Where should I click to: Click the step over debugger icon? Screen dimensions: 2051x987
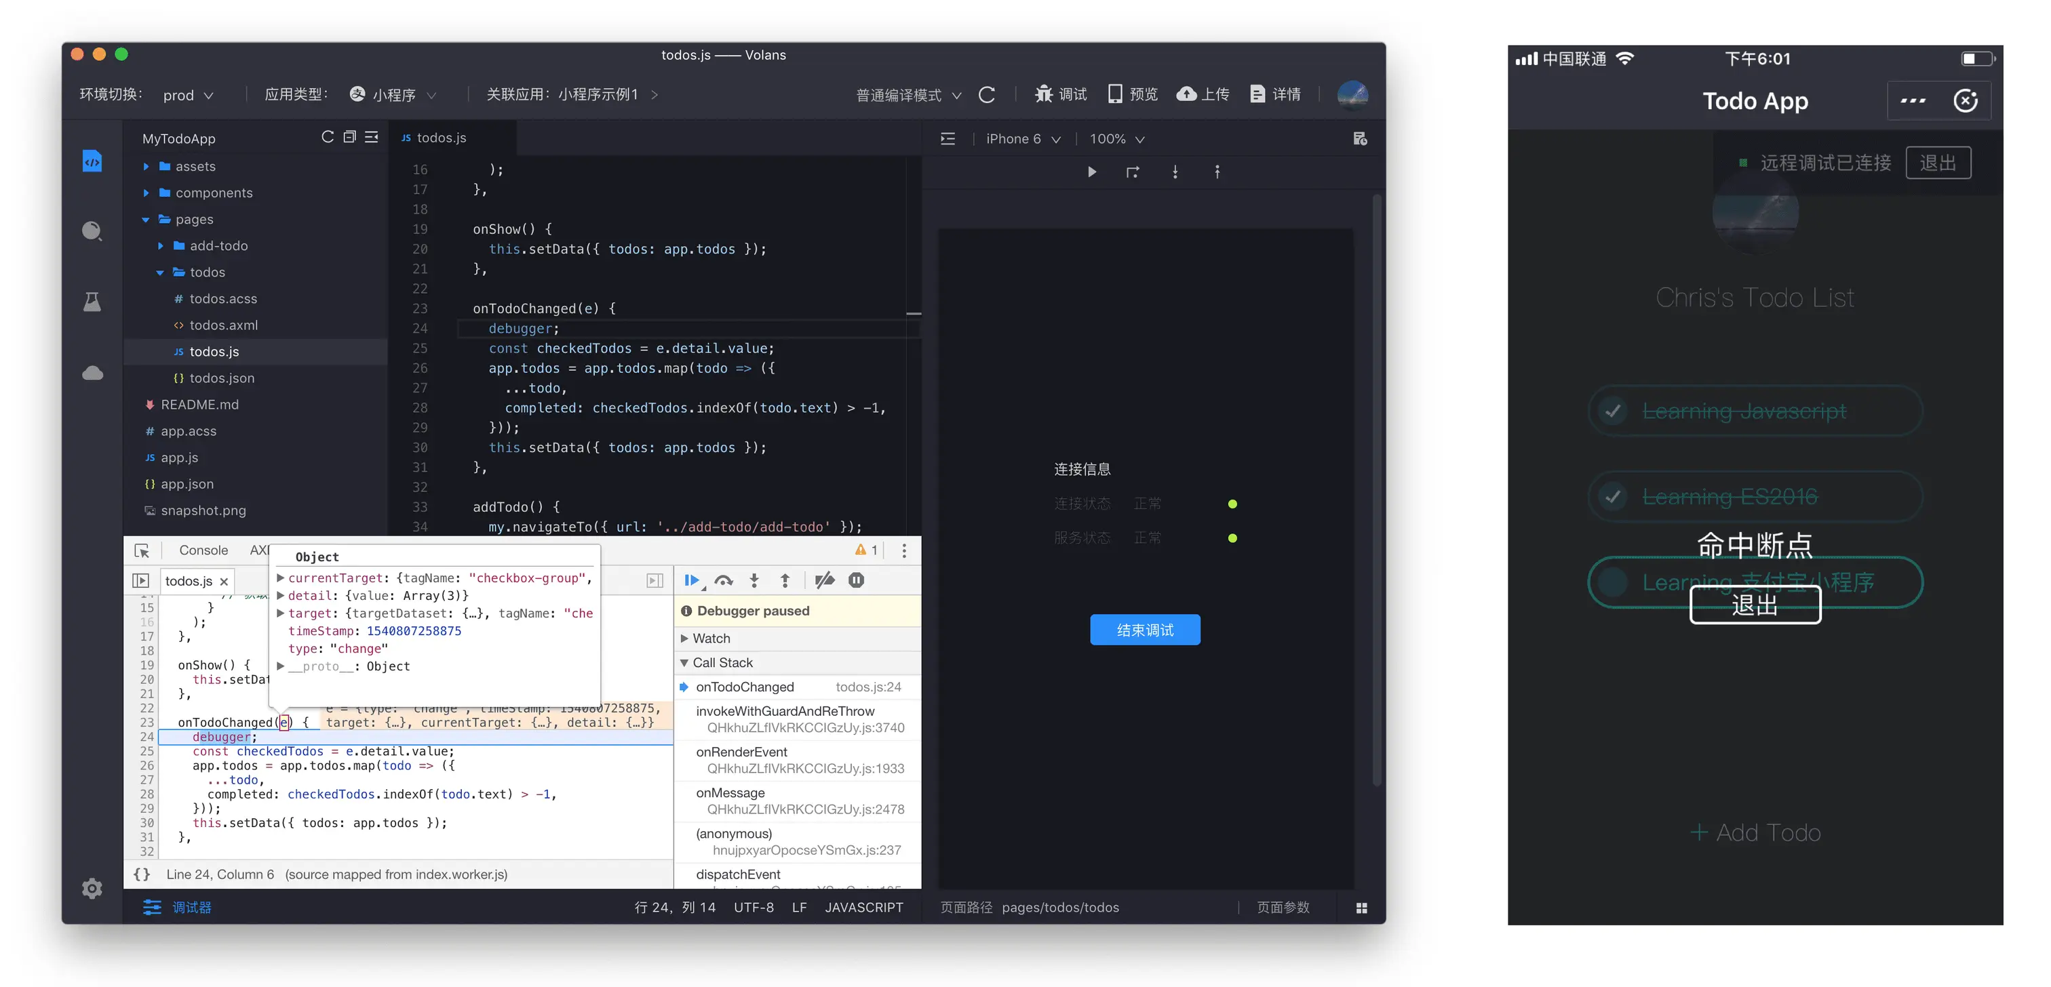point(723,580)
